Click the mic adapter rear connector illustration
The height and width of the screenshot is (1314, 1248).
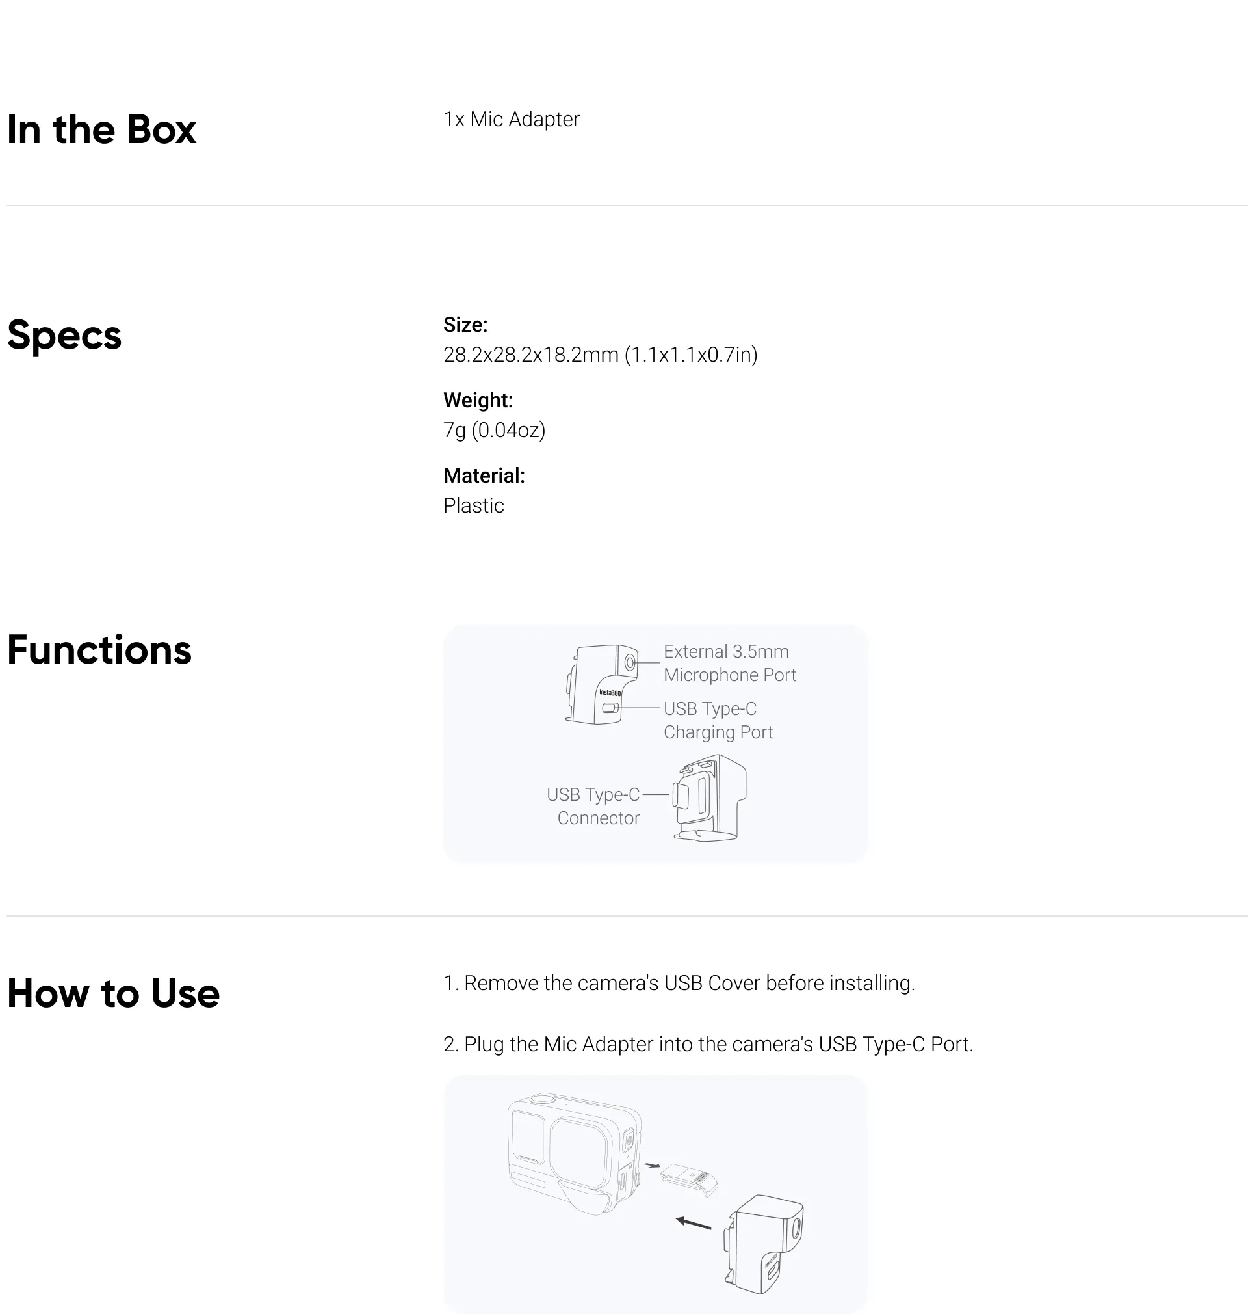[709, 798]
